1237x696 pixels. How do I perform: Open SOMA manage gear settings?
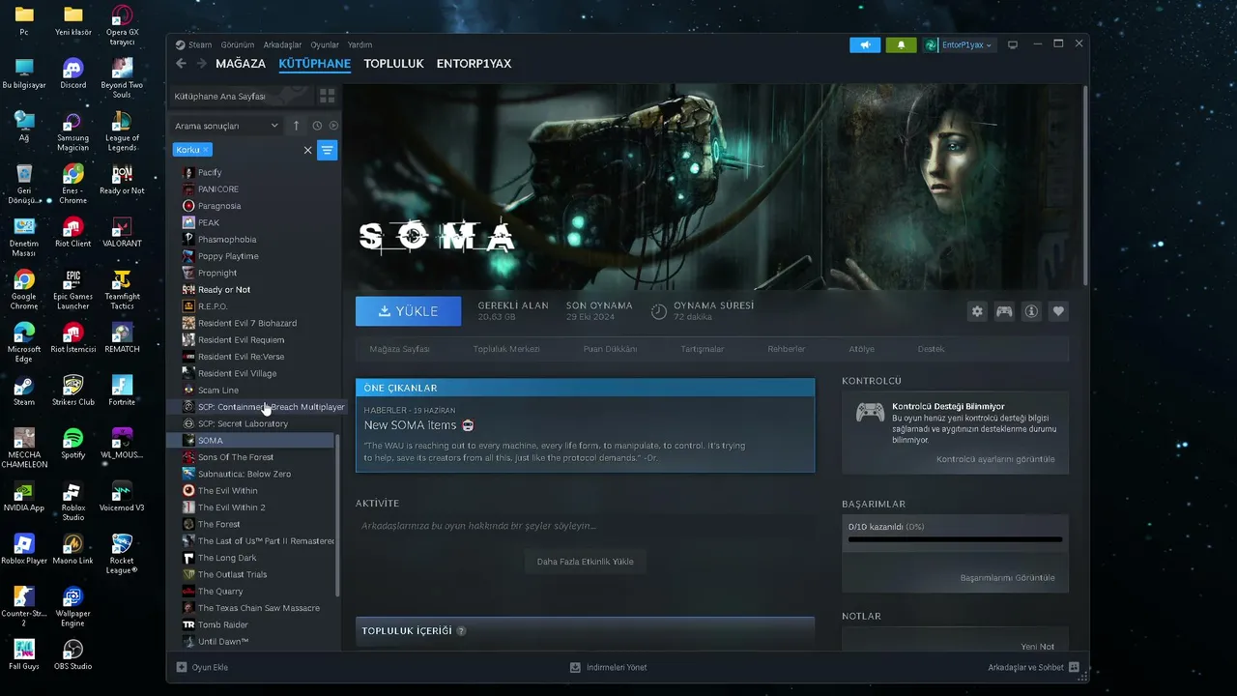click(x=977, y=311)
